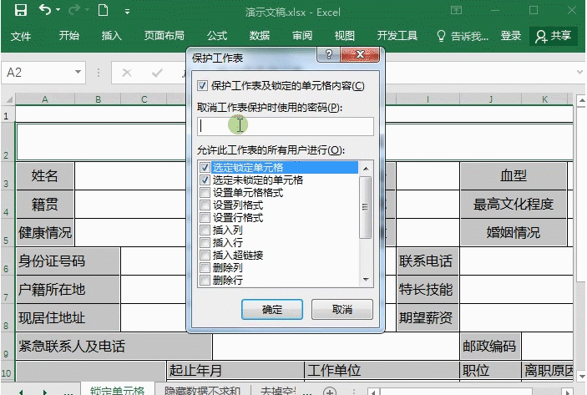
Task: Expand the formula bar chevron
Action: pos(579,72)
